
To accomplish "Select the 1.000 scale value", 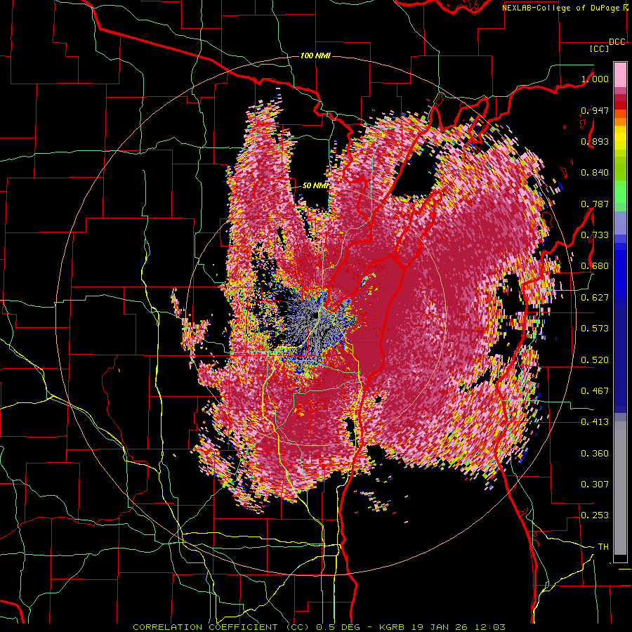I will (x=595, y=79).
